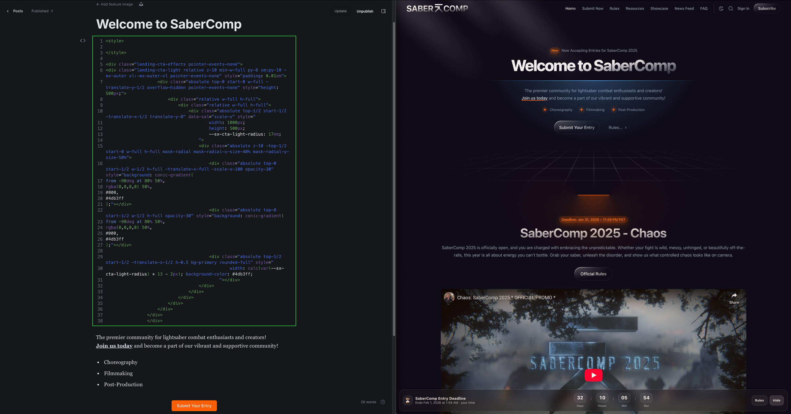
Task: Open the word count help icon
Action: [383, 402]
